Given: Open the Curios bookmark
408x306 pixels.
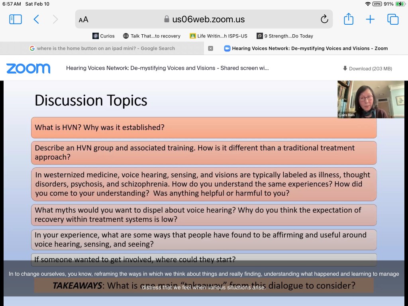Looking at the screenshot, I should coord(104,36).
